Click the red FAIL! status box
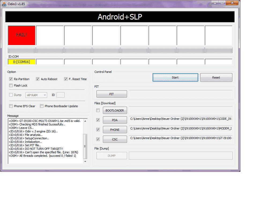The image size is (268, 201). (x=21, y=35)
